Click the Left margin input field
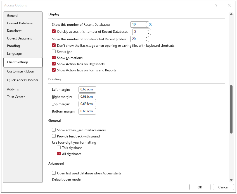 (x=87, y=90)
